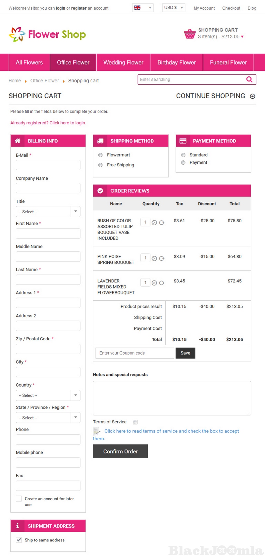Open the Country dropdown
265x557 pixels.
[x=48, y=395]
